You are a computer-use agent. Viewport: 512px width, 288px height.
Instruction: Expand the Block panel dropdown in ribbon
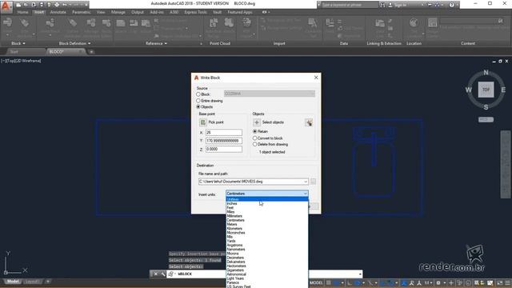tap(18, 43)
